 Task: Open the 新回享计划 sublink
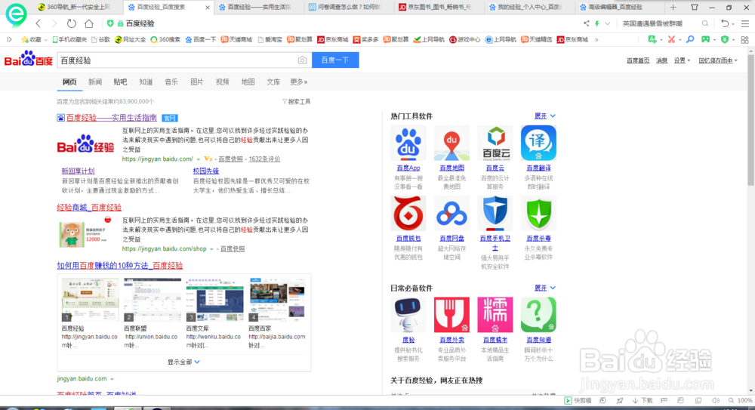pyautogui.click(x=78, y=171)
